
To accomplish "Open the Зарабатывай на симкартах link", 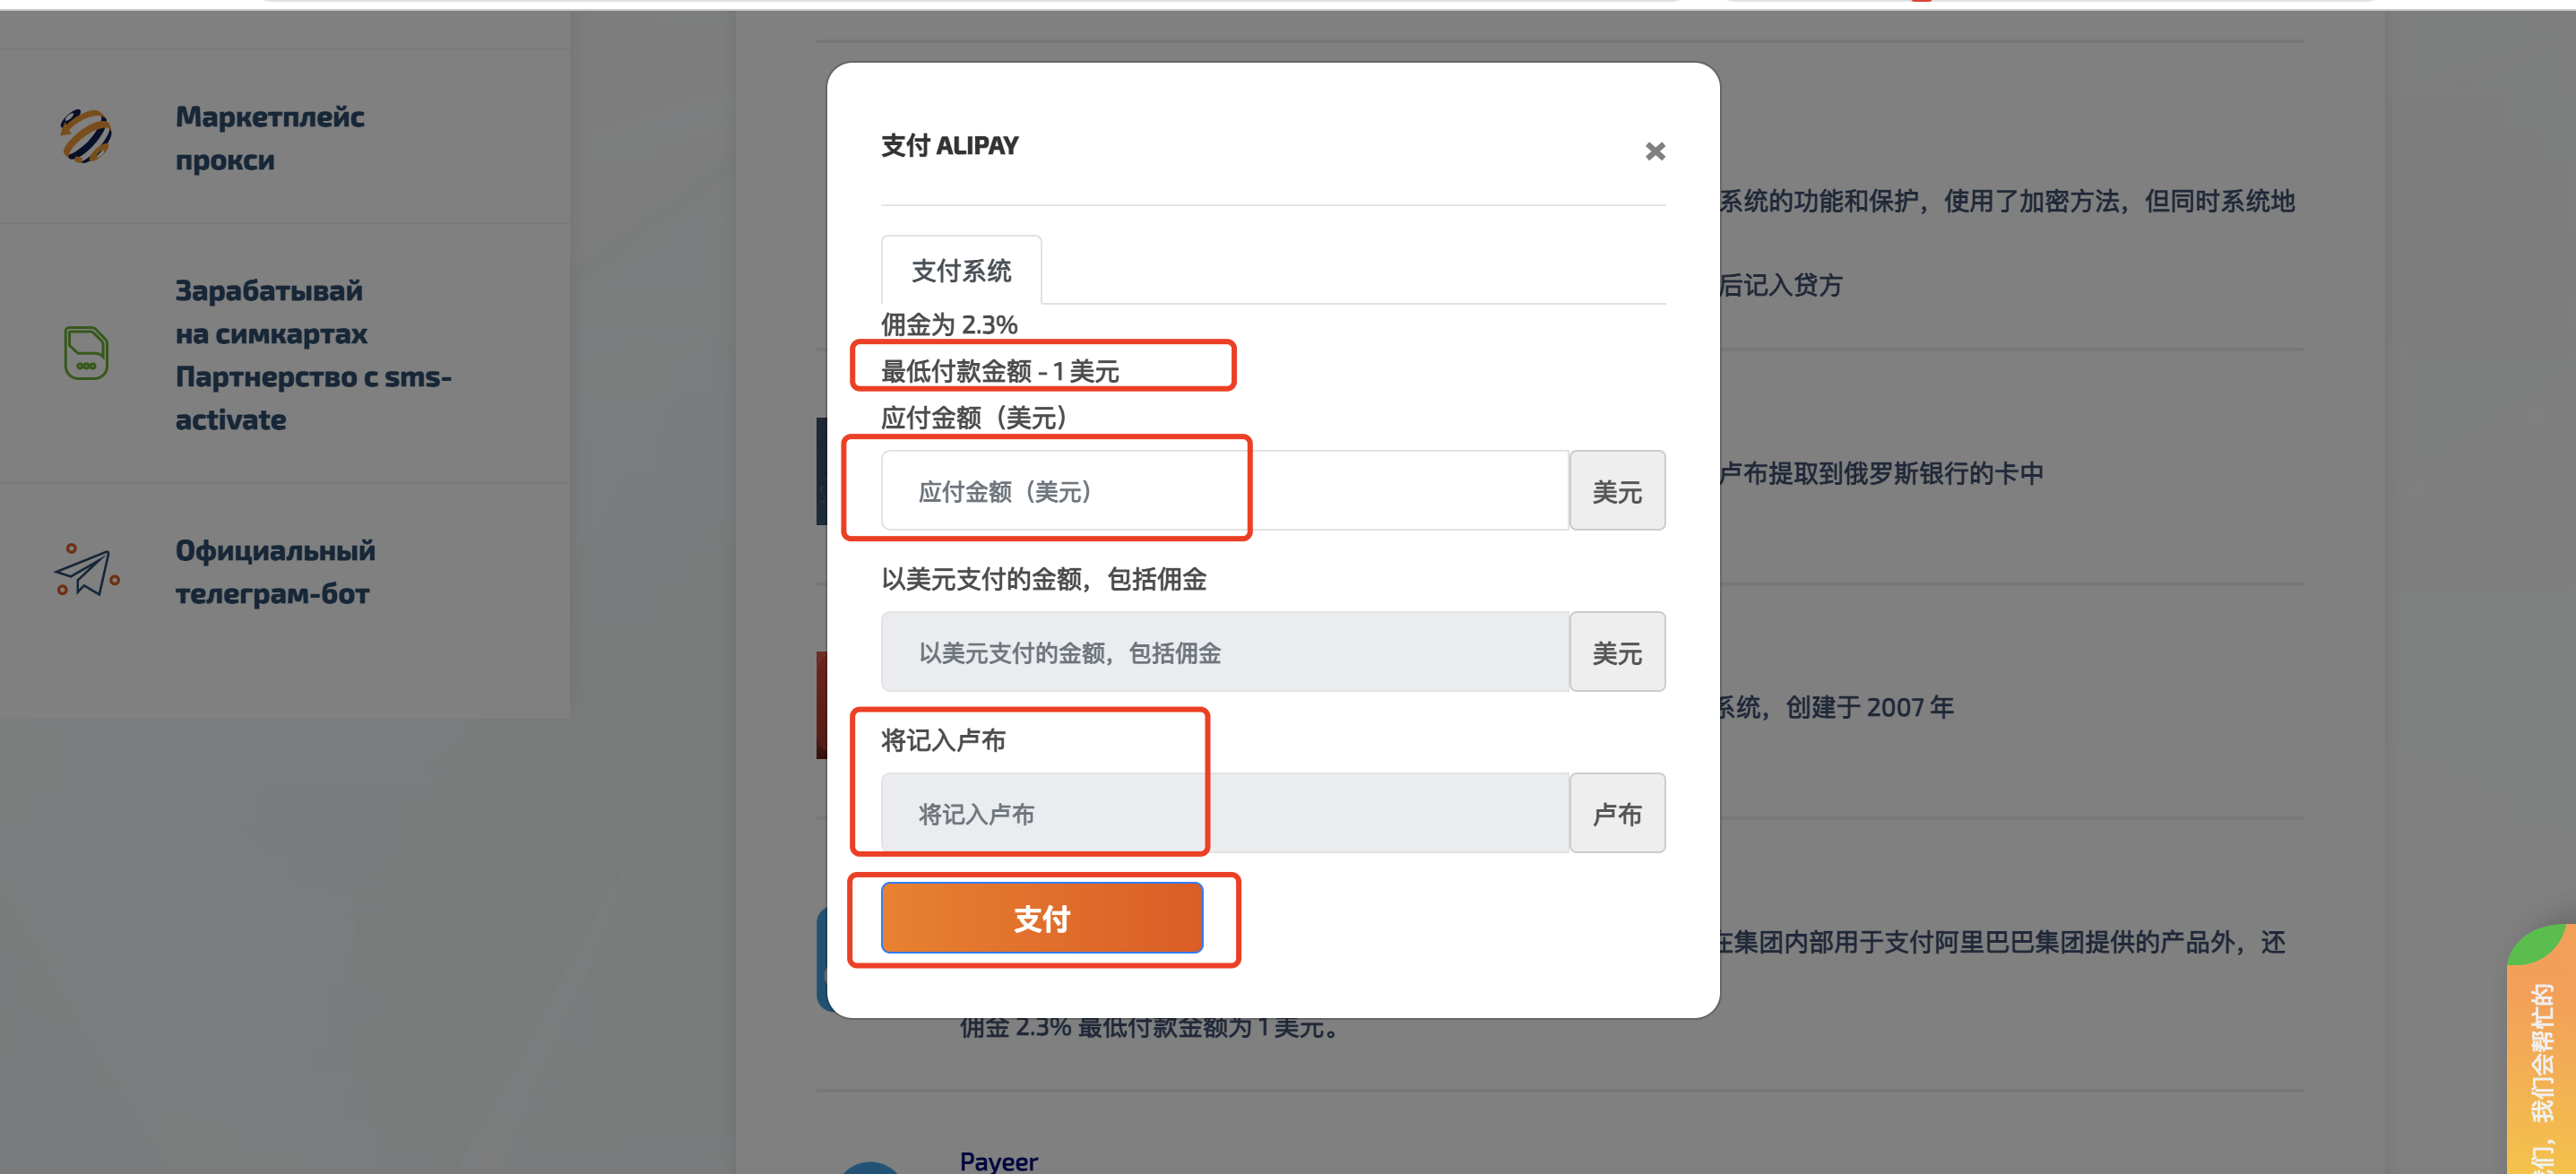I will [313, 355].
